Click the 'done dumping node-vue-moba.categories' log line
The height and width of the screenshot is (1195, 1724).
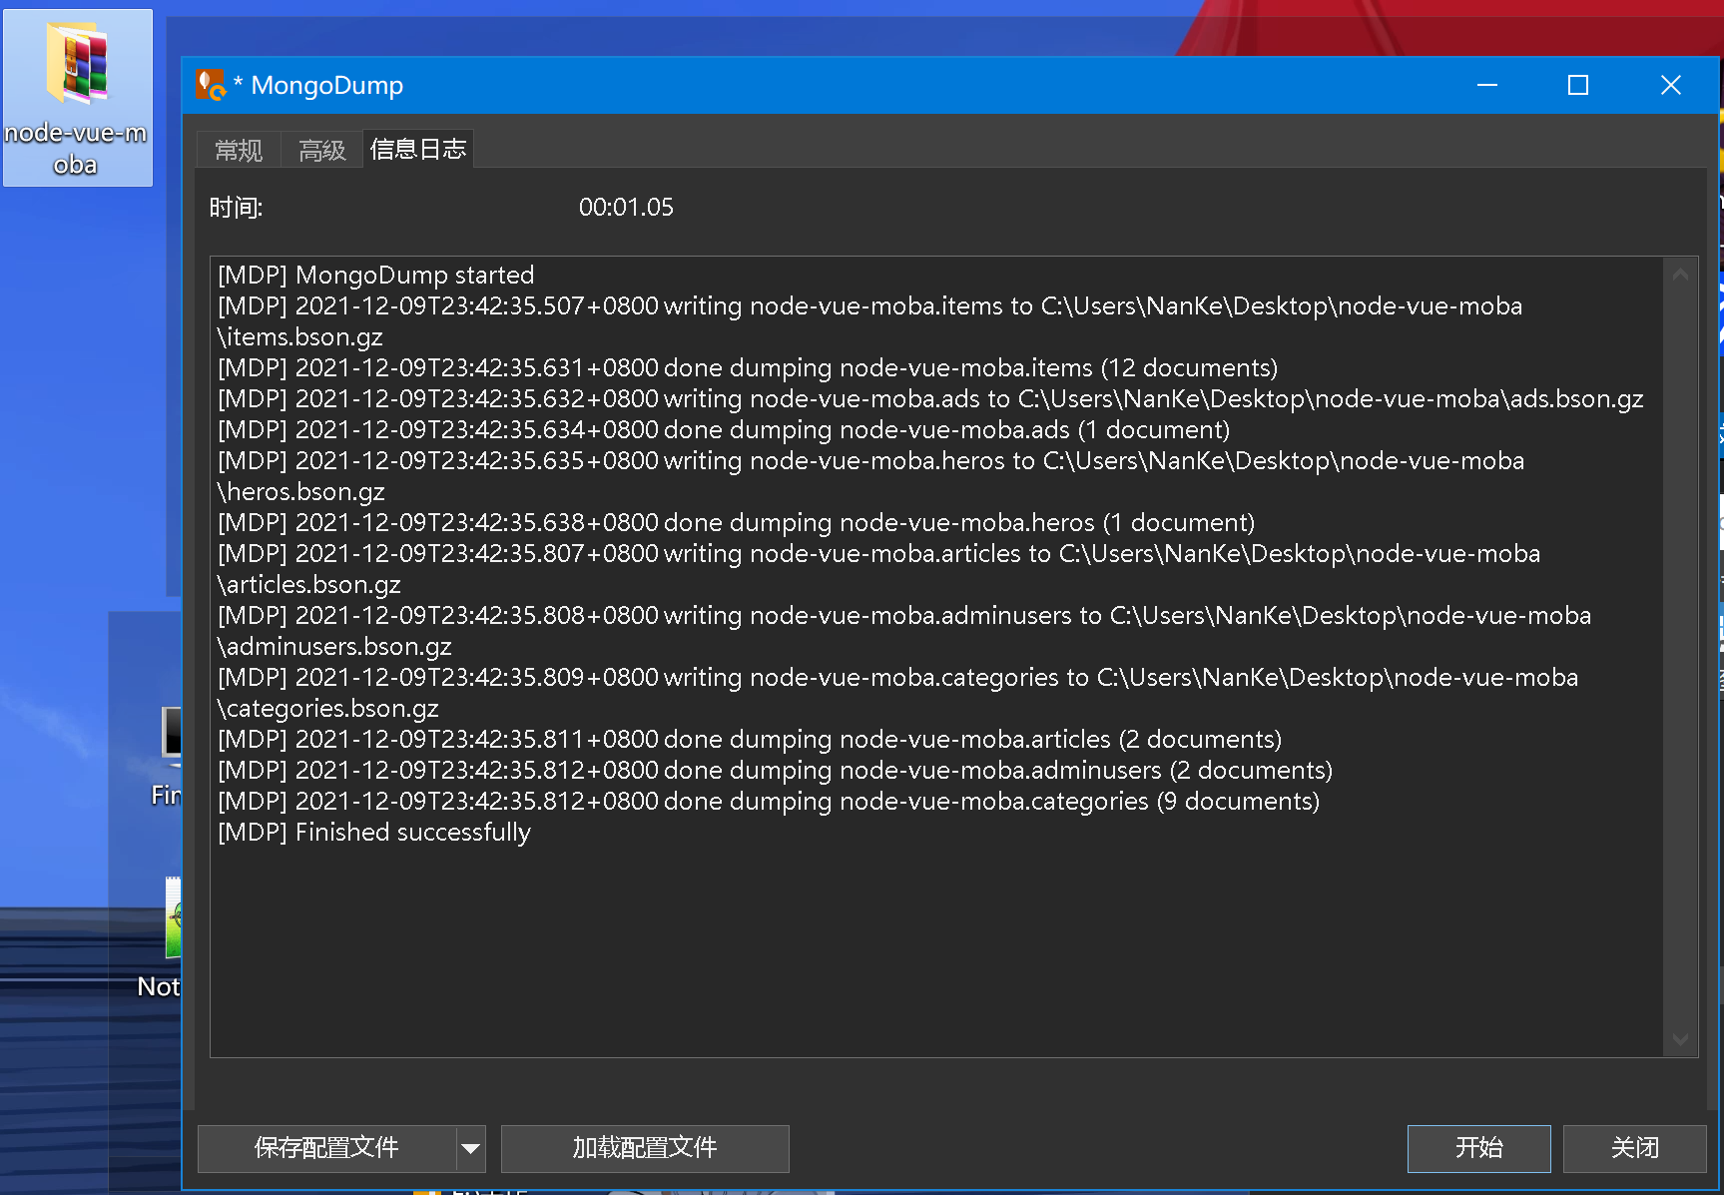(x=769, y=801)
